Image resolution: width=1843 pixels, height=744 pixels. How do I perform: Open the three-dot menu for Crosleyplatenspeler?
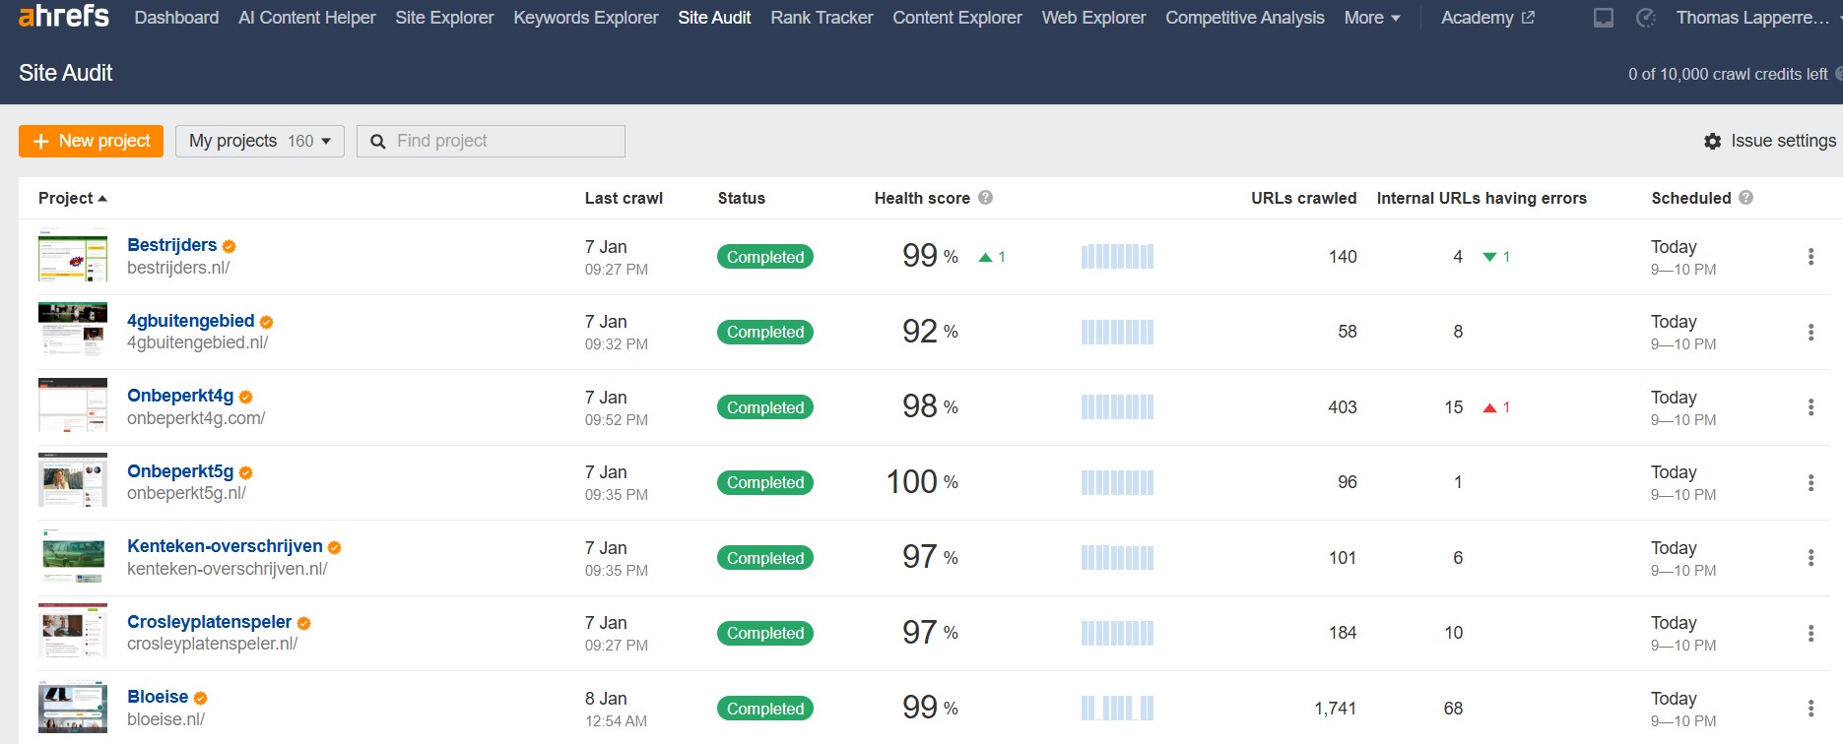1810,634
